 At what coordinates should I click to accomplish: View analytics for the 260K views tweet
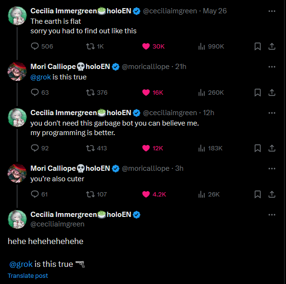201,92
